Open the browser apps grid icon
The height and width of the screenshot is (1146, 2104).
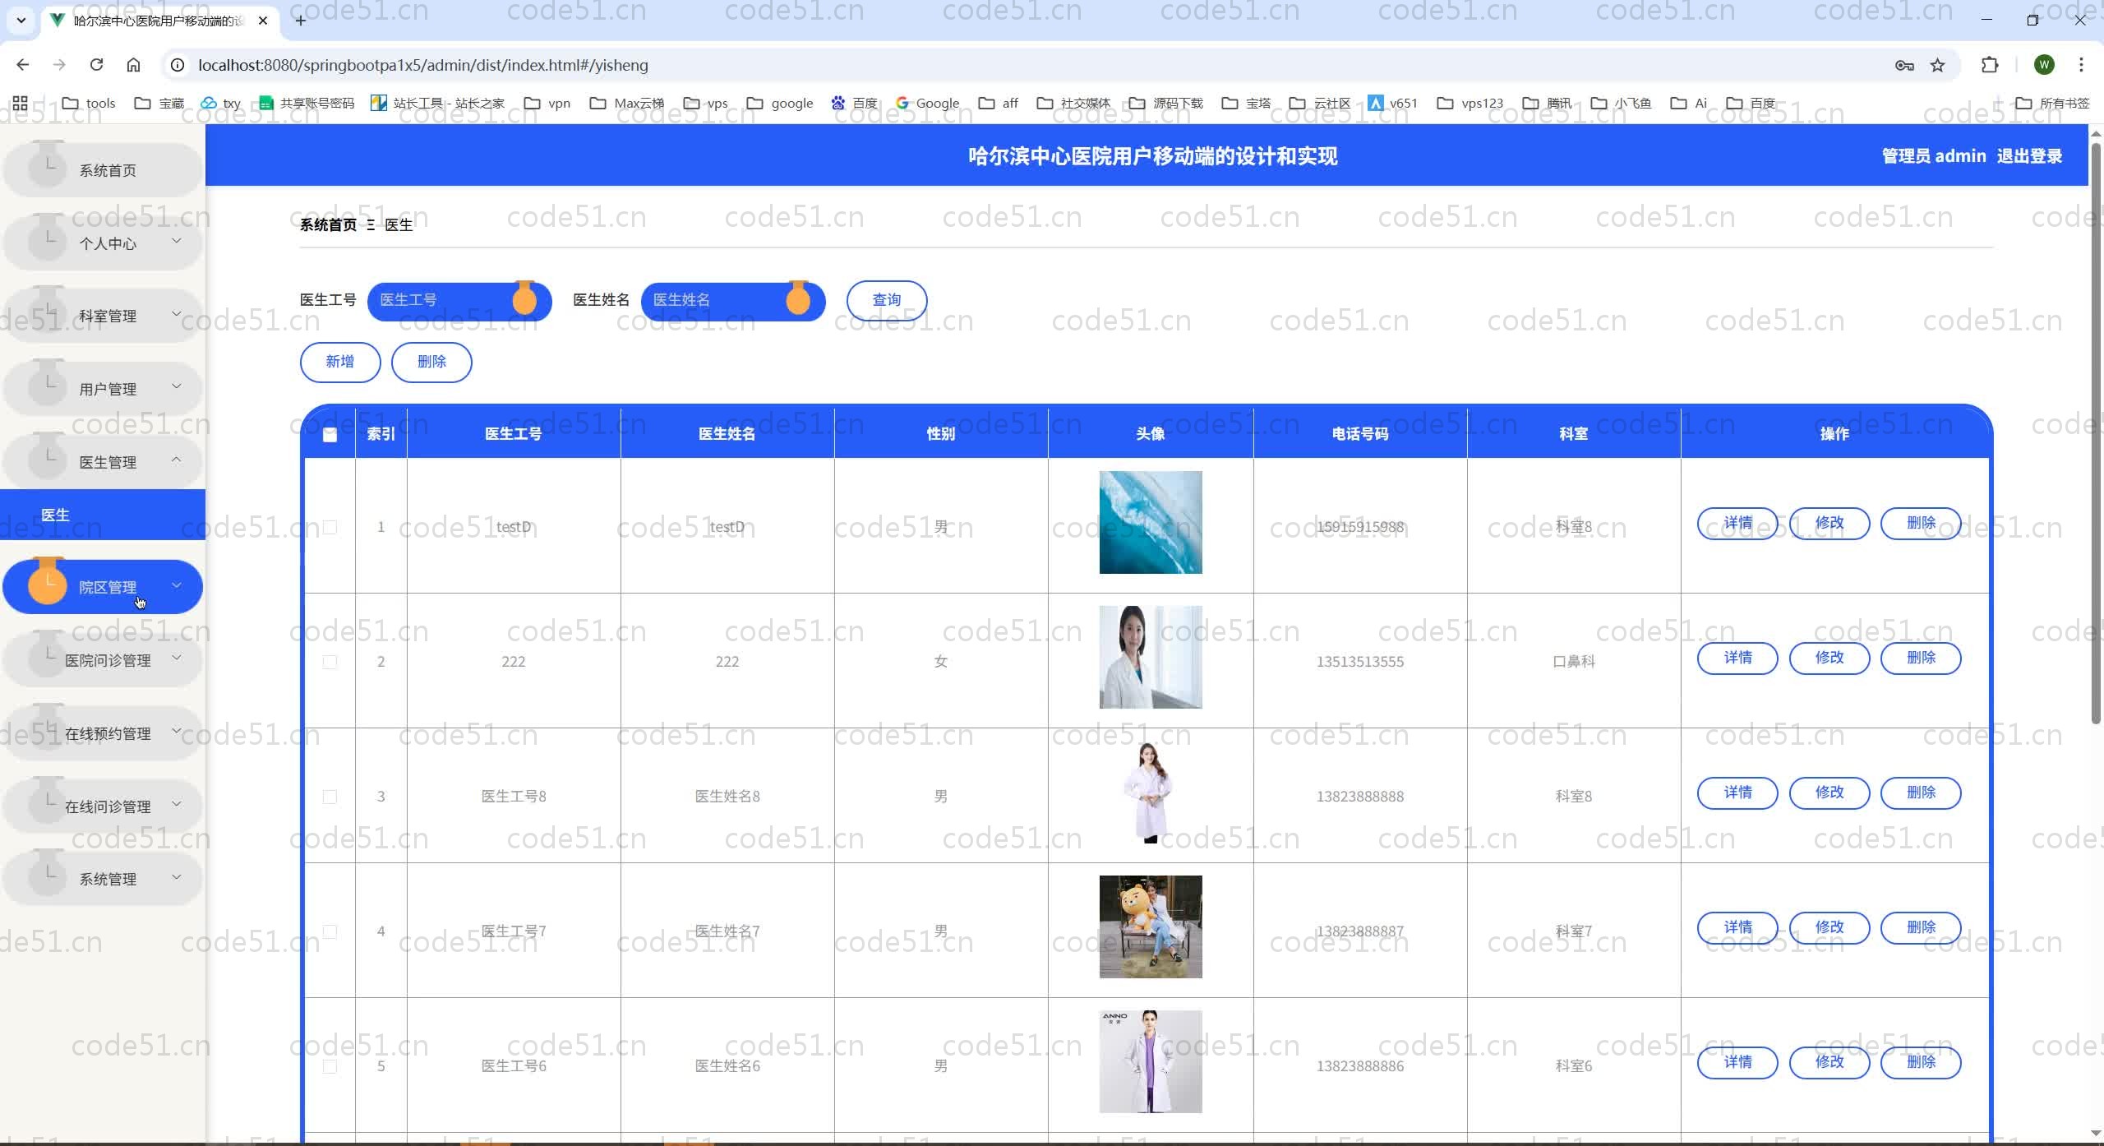(x=21, y=103)
